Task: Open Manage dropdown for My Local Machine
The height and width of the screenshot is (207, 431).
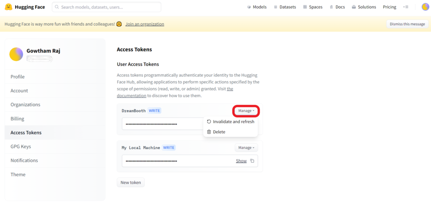Action: coord(246,148)
